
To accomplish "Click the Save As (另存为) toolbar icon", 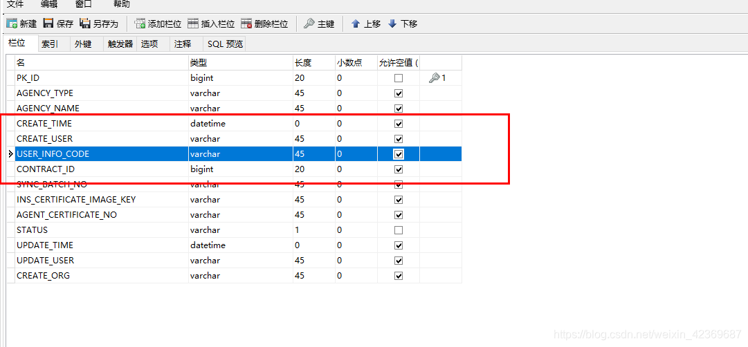I will point(85,24).
